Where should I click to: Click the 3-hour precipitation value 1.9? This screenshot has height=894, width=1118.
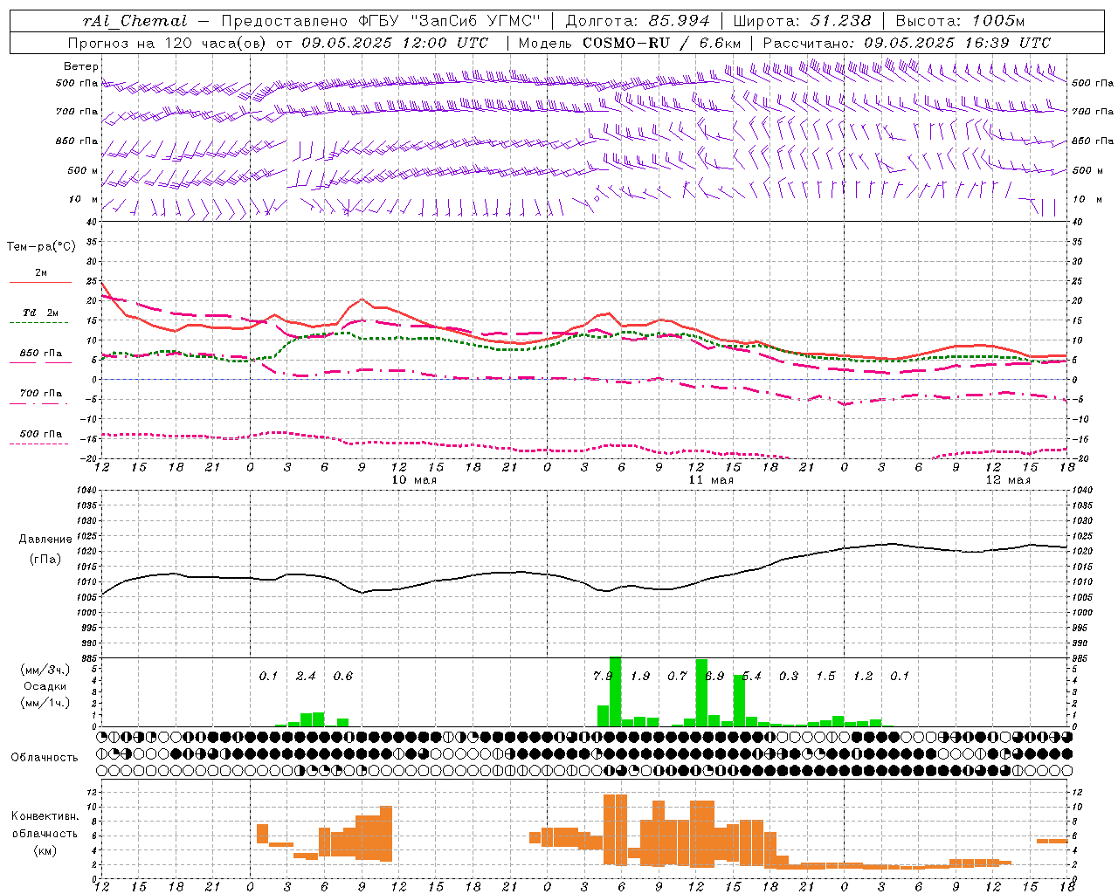[x=640, y=676]
